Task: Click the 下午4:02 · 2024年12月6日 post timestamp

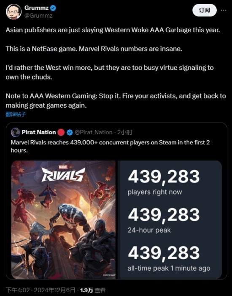Action: point(40,290)
